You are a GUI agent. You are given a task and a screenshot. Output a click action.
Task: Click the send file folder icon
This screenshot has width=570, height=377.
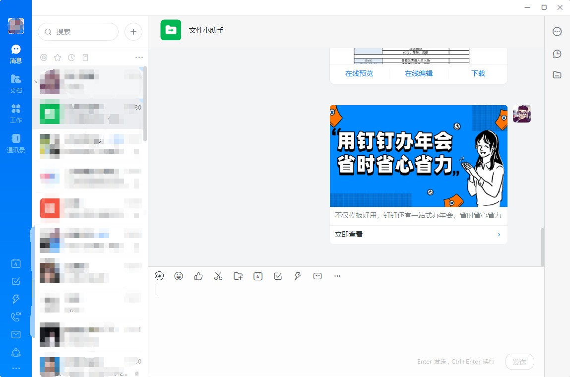tap(238, 276)
